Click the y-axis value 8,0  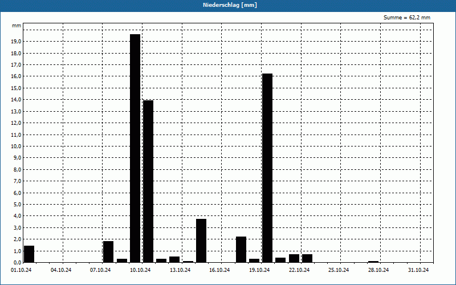click(x=18, y=169)
